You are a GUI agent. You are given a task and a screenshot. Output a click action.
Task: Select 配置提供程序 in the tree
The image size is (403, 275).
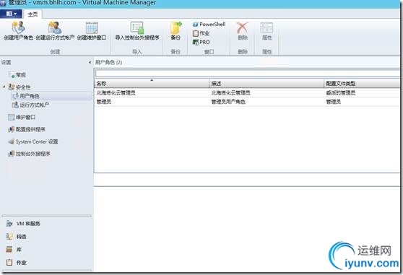click(x=30, y=129)
